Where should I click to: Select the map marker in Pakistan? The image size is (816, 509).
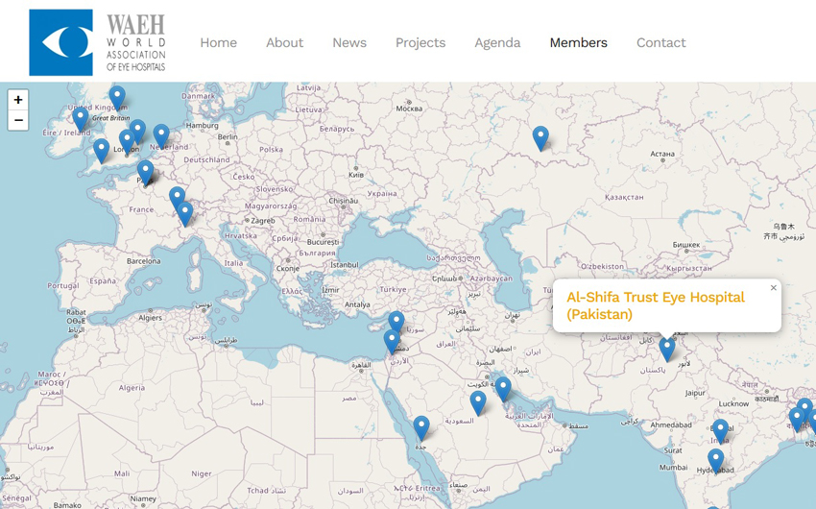coord(666,349)
